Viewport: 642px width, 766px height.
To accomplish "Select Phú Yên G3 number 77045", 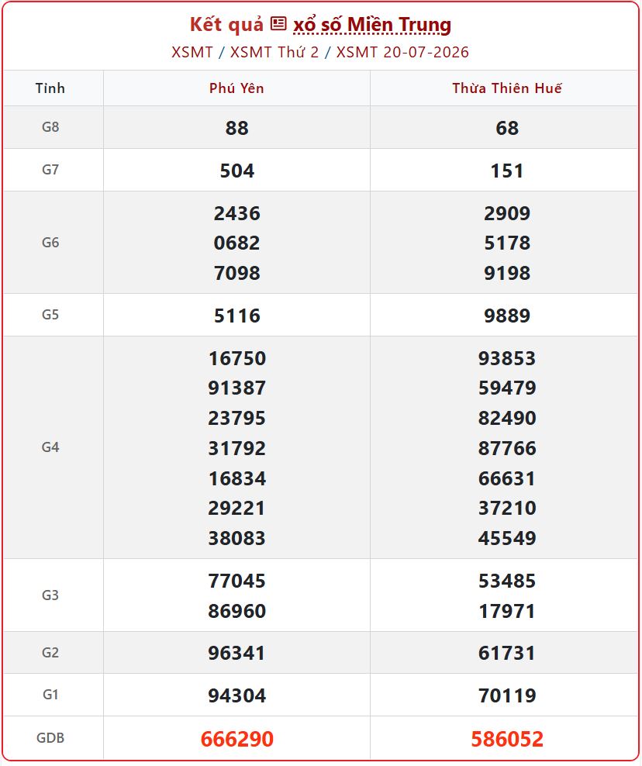I will pyautogui.click(x=237, y=581).
